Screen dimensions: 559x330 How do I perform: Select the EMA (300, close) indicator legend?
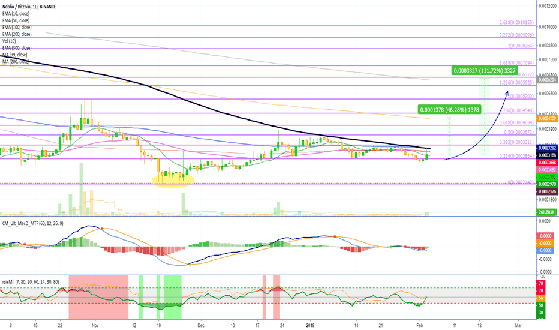[x=17, y=48]
